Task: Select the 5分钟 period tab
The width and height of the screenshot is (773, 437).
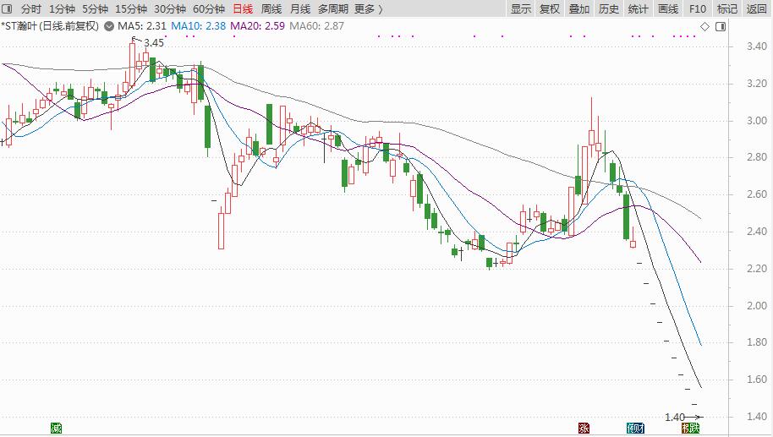Action: point(95,9)
